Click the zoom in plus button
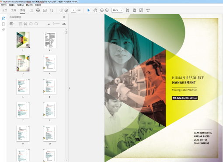 (107, 10)
